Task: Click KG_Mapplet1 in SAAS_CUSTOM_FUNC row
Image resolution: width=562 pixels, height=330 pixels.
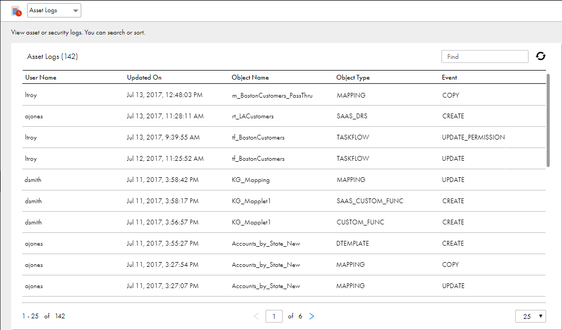Action: click(251, 201)
